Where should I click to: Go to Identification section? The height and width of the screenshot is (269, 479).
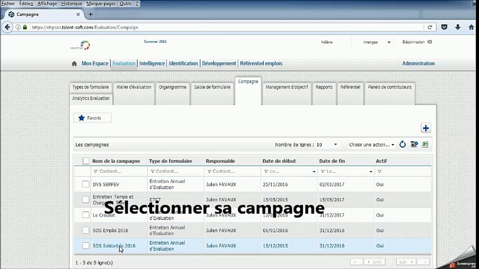(183, 64)
